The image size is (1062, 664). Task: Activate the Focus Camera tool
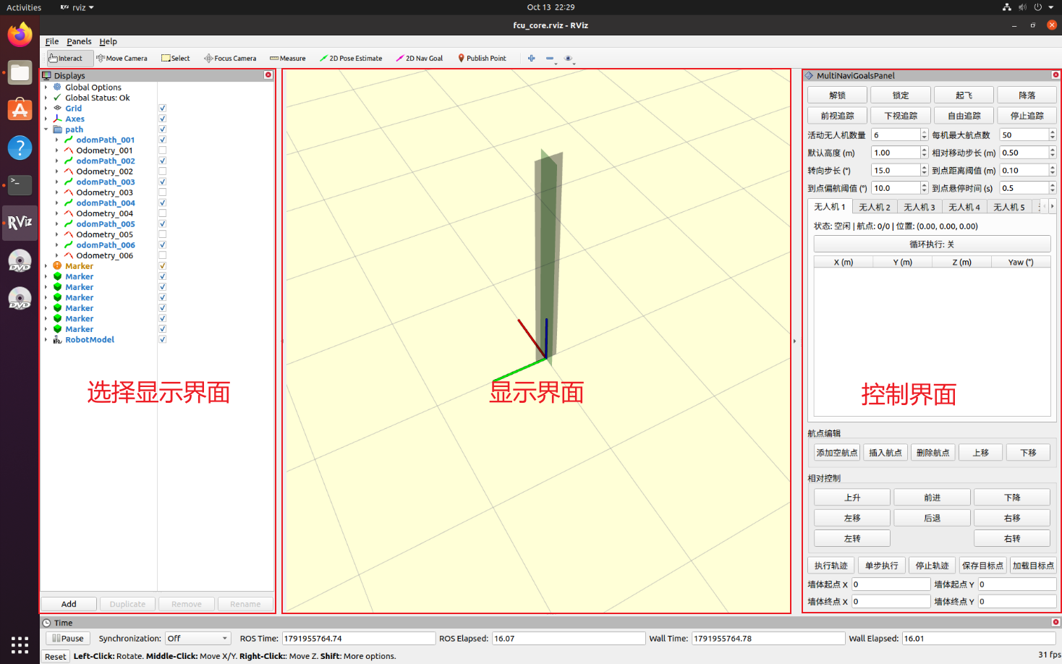coord(230,59)
